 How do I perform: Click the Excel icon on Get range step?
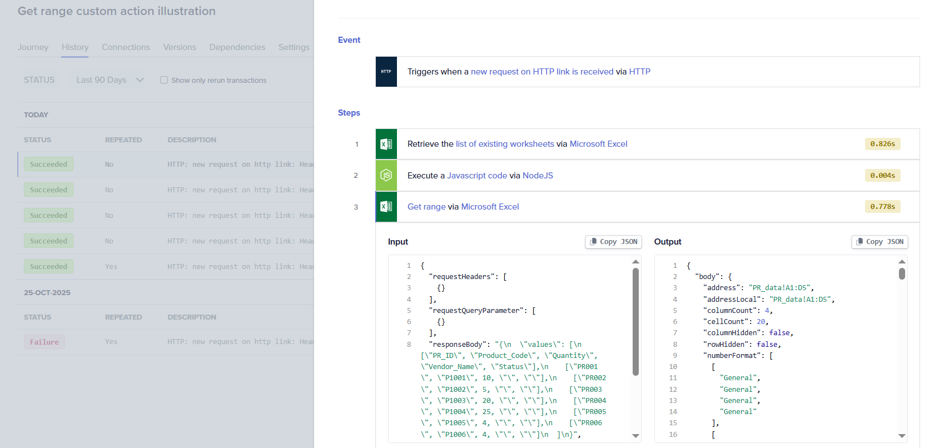click(386, 207)
